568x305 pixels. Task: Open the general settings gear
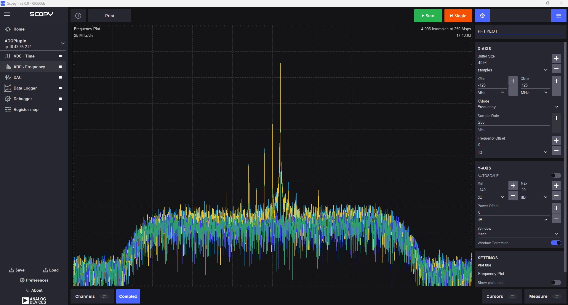pyautogui.click(x=482, y=15)
